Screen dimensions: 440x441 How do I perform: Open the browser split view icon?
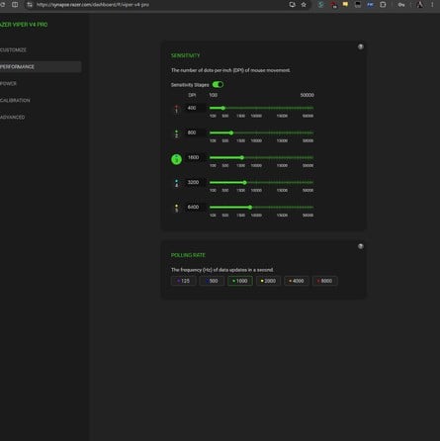coord(15,5)
